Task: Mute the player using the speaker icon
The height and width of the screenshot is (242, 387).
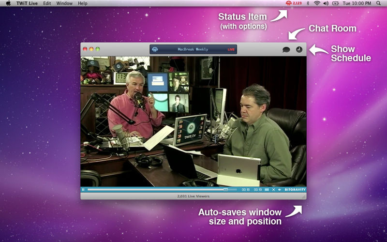Action: click(280, 190)
